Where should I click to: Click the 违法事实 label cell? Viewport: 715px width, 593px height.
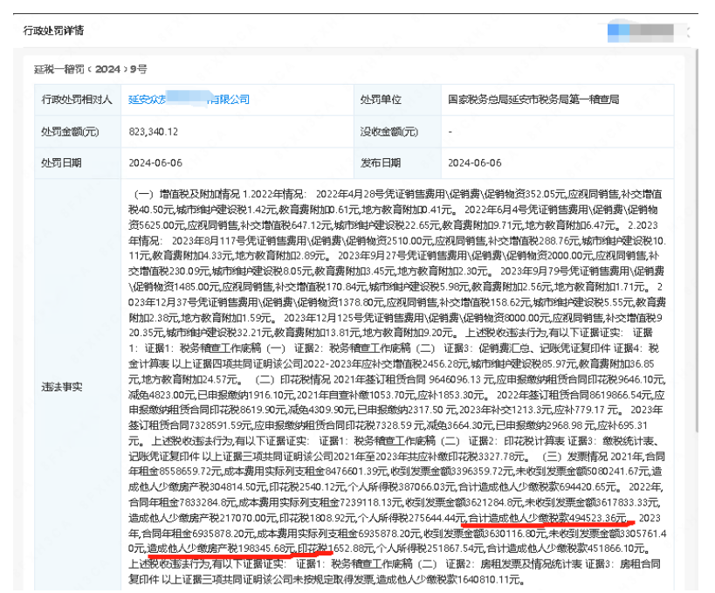tap(78, 386)
